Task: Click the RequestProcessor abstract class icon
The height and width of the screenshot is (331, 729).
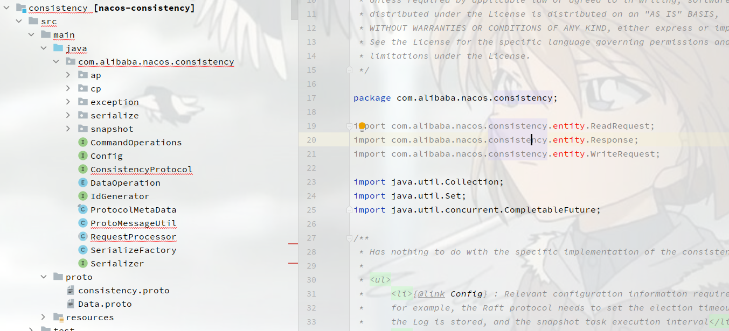Action: click(x=82, y=237)
